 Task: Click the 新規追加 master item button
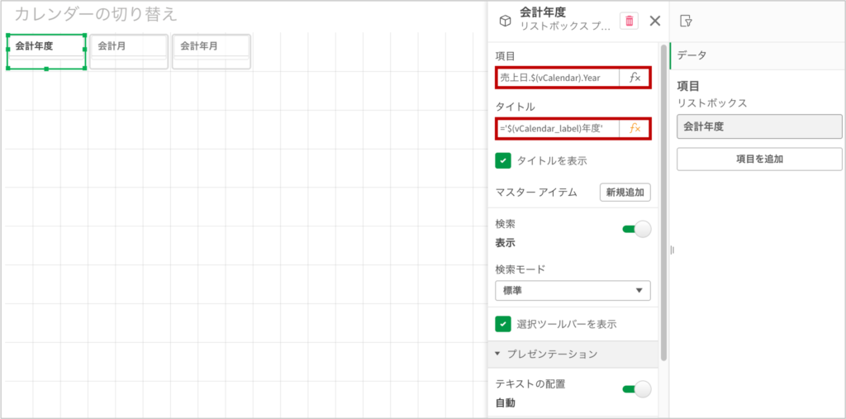625,193
